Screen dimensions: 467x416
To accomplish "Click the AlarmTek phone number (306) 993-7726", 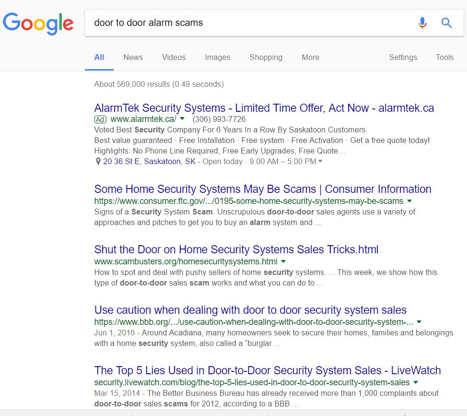I will [x=219, y=119].
